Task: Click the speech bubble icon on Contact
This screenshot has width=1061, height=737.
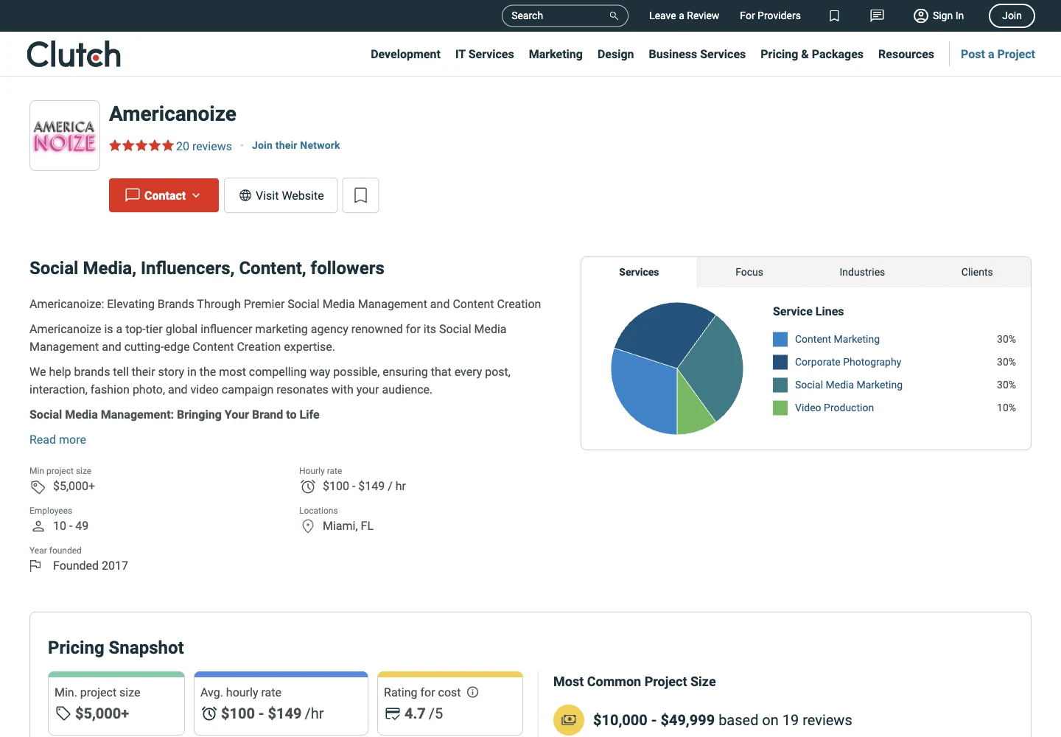Action: point(133,195)
